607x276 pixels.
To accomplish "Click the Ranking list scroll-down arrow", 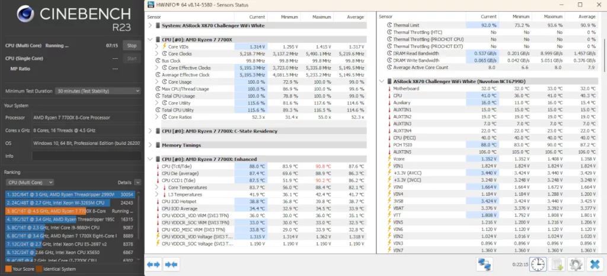I will 139,259.
